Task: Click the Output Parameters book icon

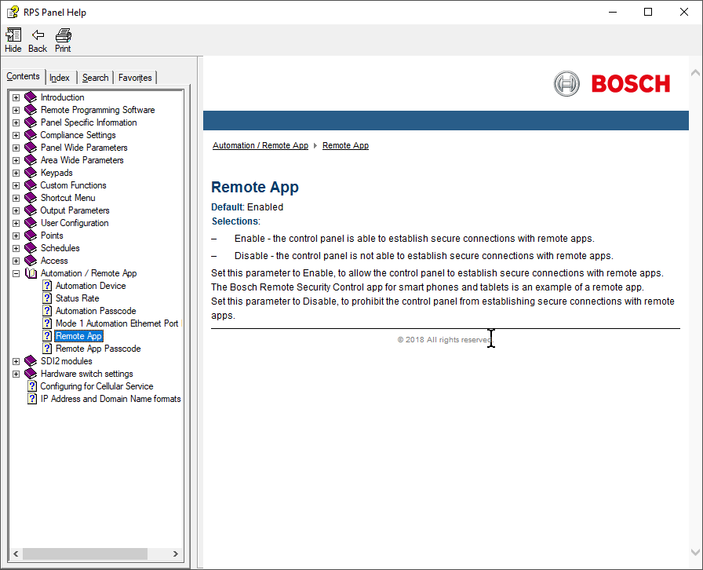Action: click(31, 210)
